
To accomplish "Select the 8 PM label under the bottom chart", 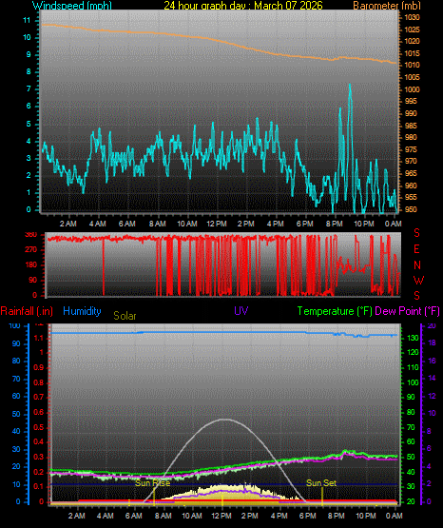I will (x=337, y=516).
